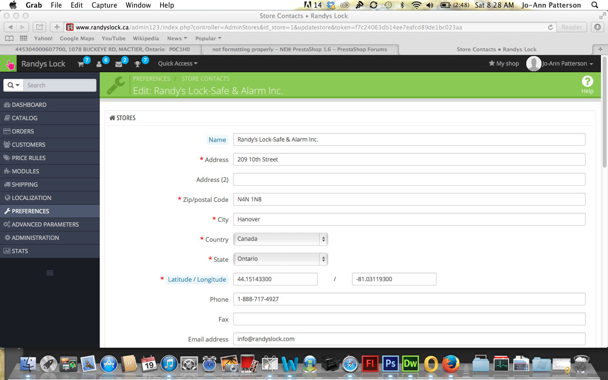Open the trophy merchant expertise icon
Image resolution: width=608 pixels, height=380 pixels.
click(x=138, y=64)
